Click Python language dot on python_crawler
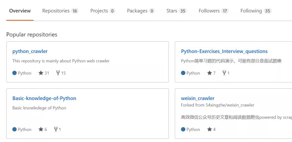This screenshot has height=142, width=292. pos(15,73)
